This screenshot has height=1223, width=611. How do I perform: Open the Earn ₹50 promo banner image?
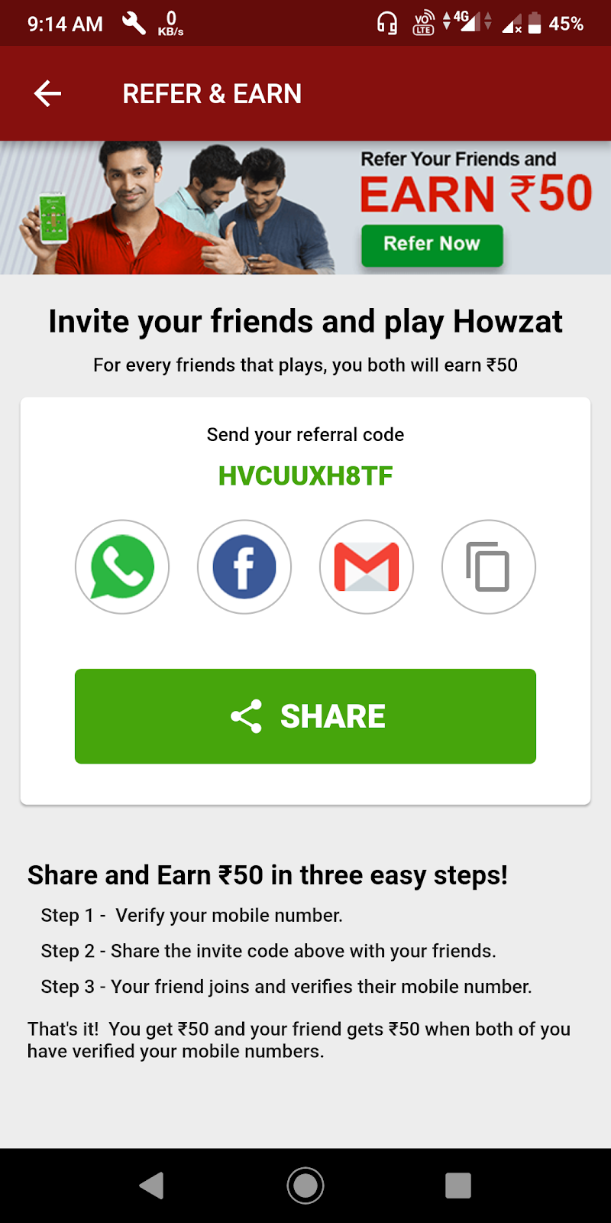pyautogui.click(x=305, y=207)
